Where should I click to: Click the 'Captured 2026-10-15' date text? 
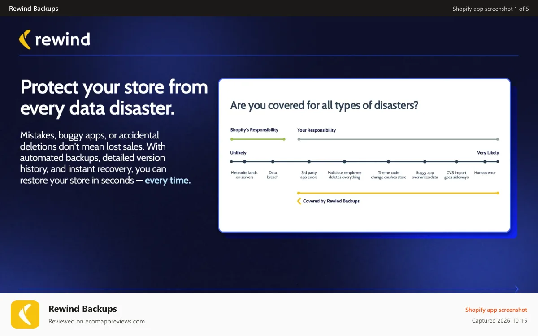click(499, 321)
